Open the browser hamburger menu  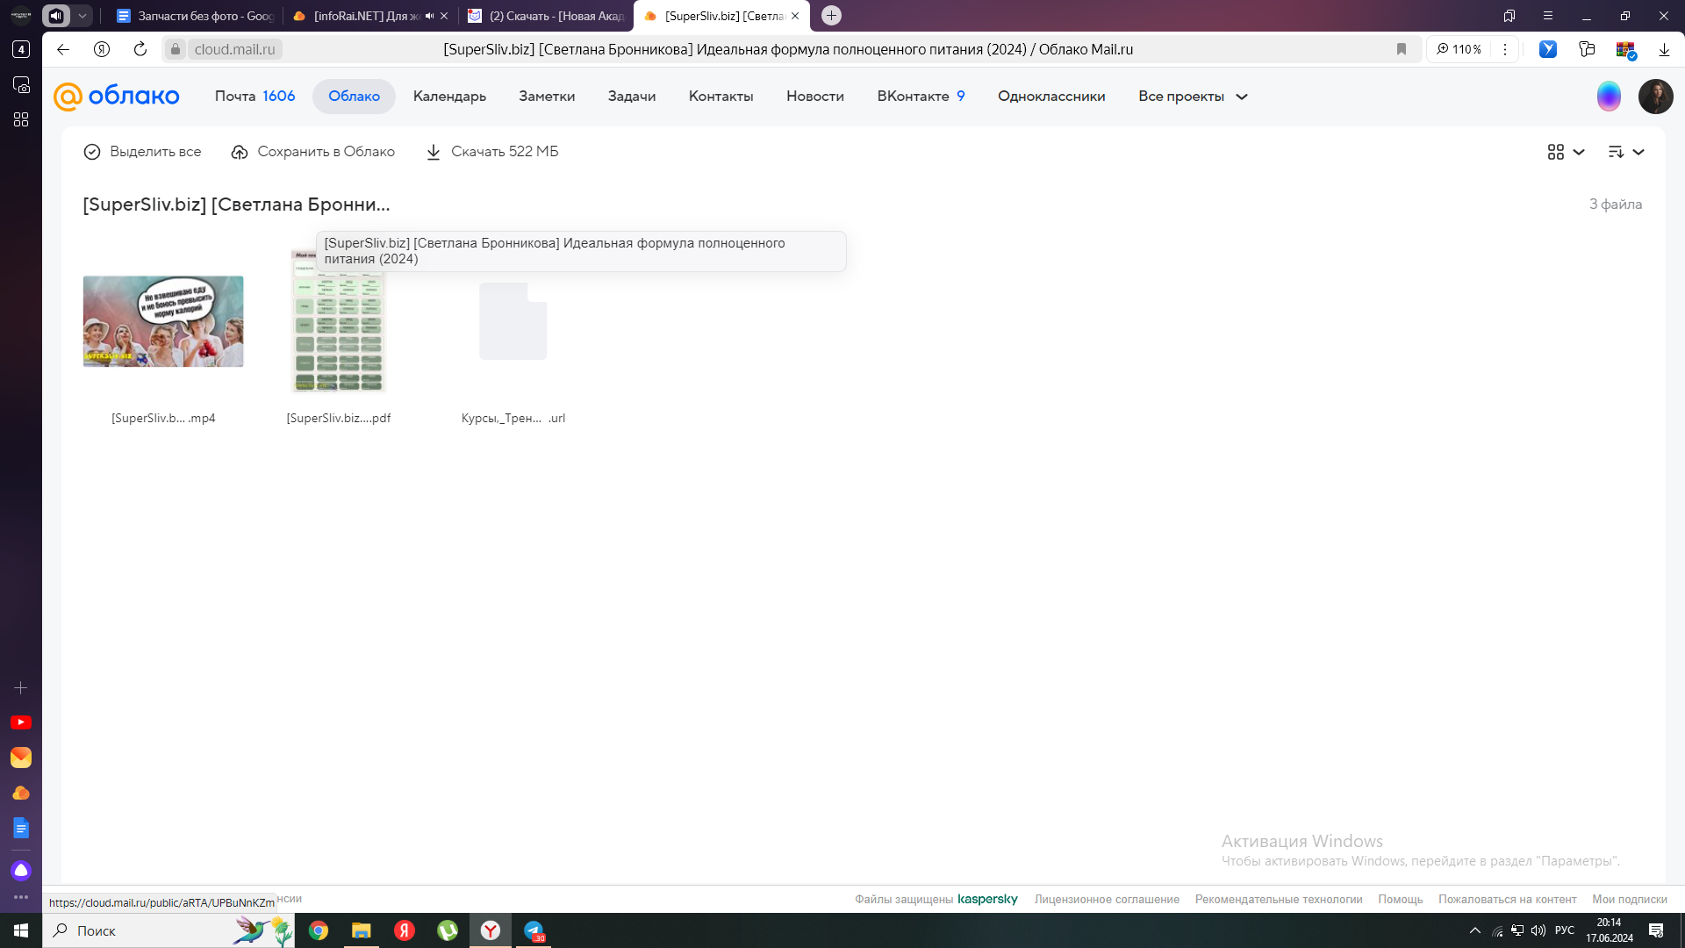tap(1548, 16)
